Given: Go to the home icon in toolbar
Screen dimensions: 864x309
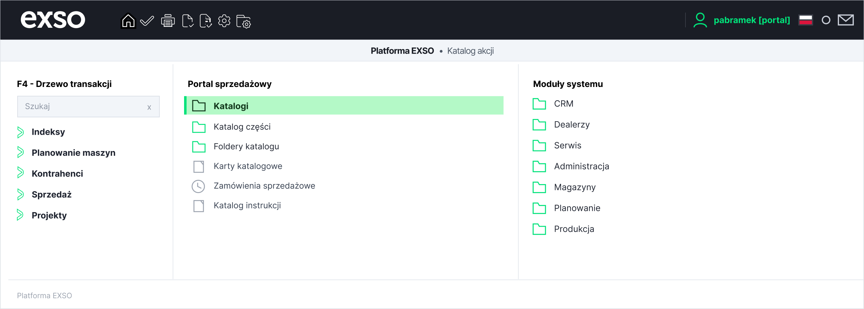Looking at the screenshot, I should pyautogui.click(x=128, y=21).
